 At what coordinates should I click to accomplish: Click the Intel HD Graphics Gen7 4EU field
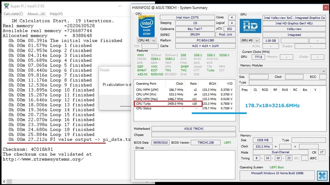point(294,23)
